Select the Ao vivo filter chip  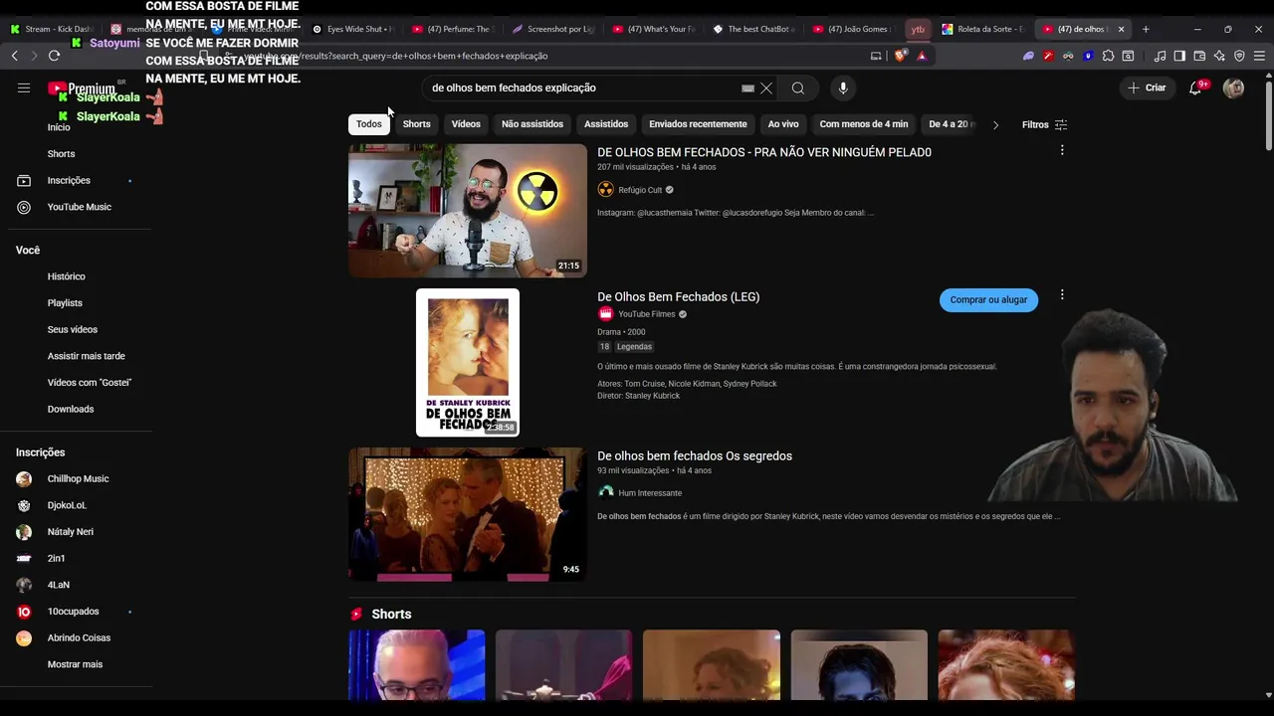click(783, 124)
